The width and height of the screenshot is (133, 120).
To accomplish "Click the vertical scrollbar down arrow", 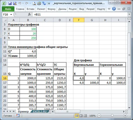I will pyautogui.click(x=129, y=108).
